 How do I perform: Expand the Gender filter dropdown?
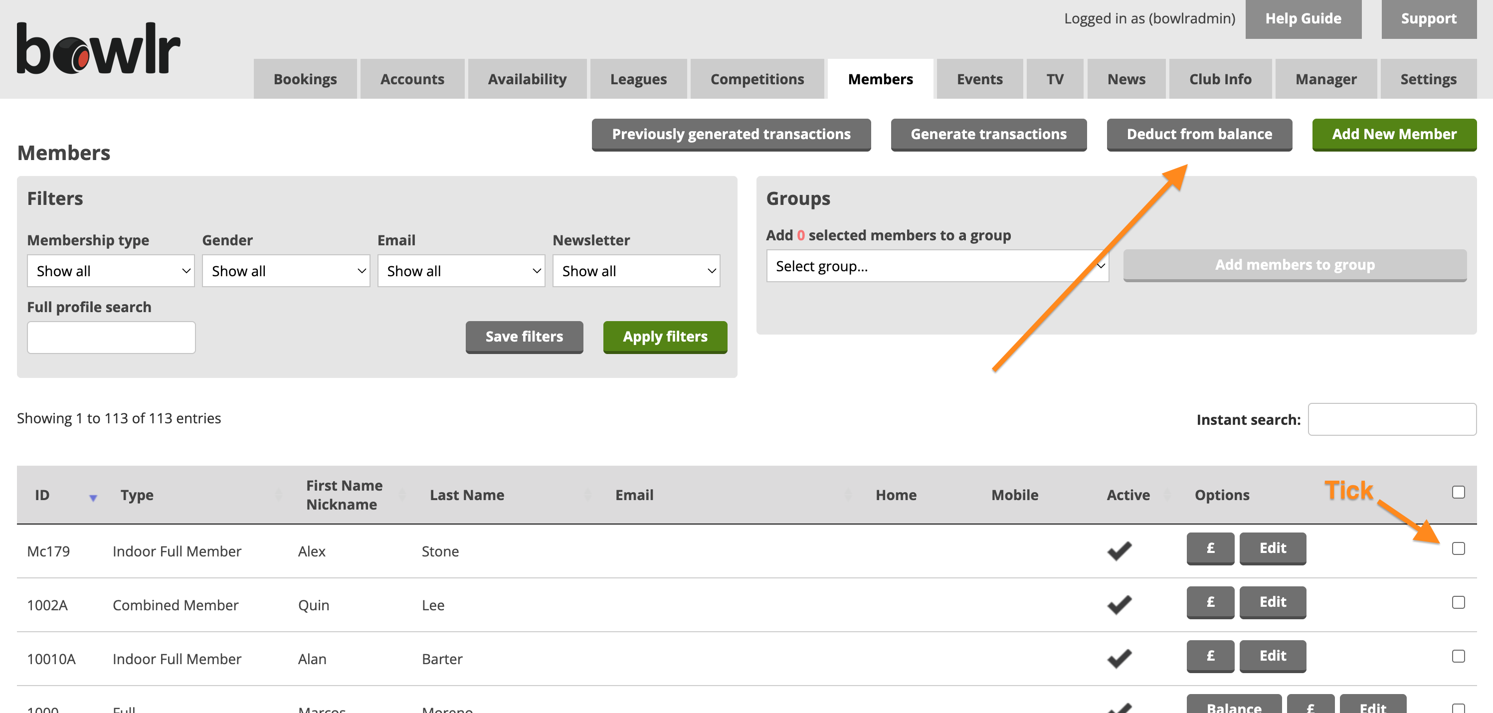click(x=286, y=271)
